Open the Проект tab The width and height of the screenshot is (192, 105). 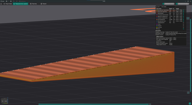click(44, 4)
